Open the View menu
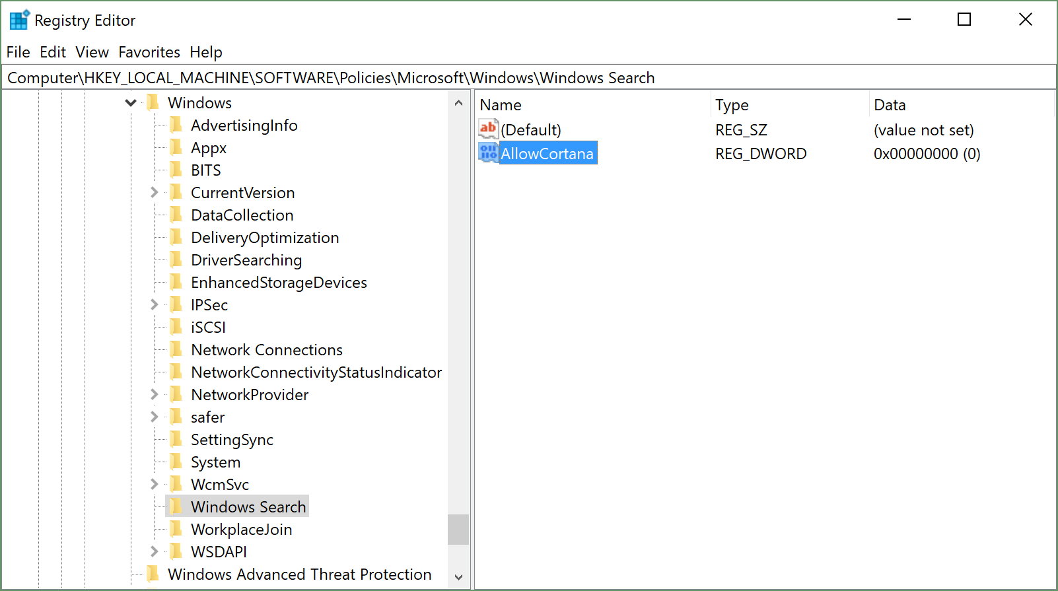Screen dimensions: 1058x591 [x=92, y=52]
